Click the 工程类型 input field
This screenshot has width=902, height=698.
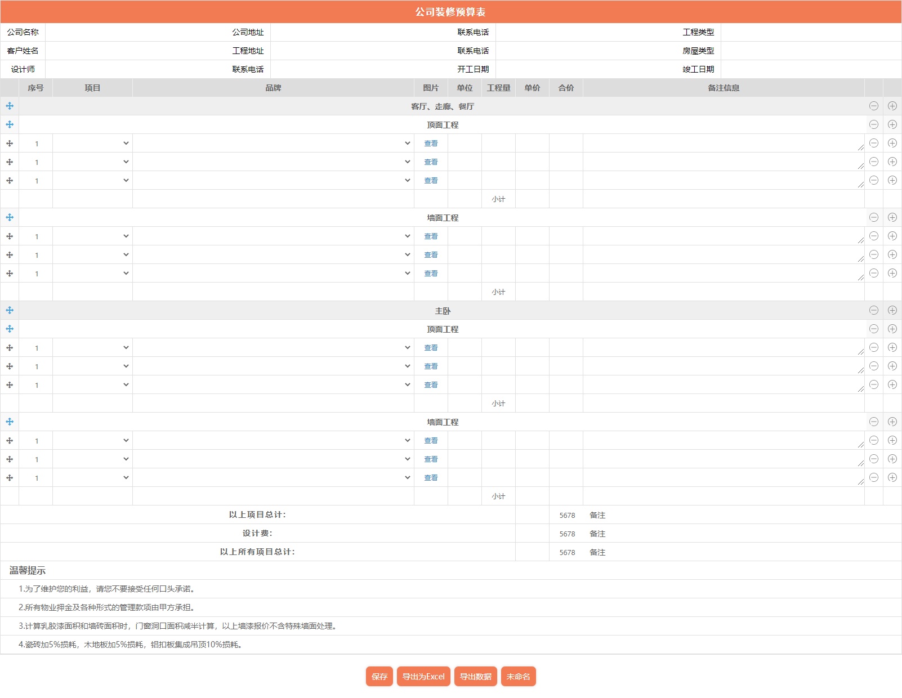coord(811,32)
